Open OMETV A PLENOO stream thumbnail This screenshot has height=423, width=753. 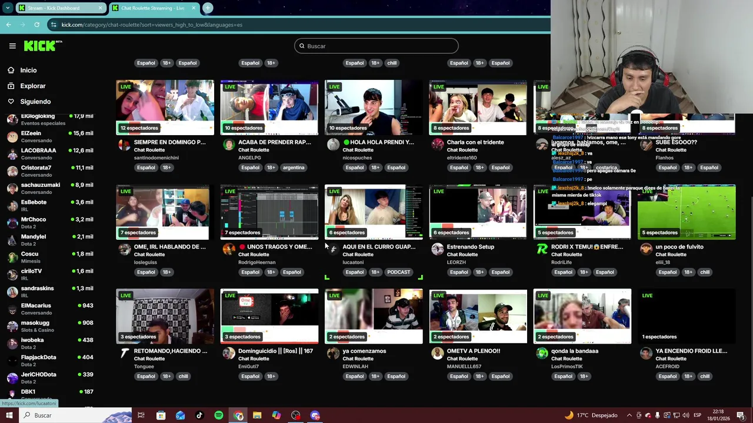(x=478, y=316)
